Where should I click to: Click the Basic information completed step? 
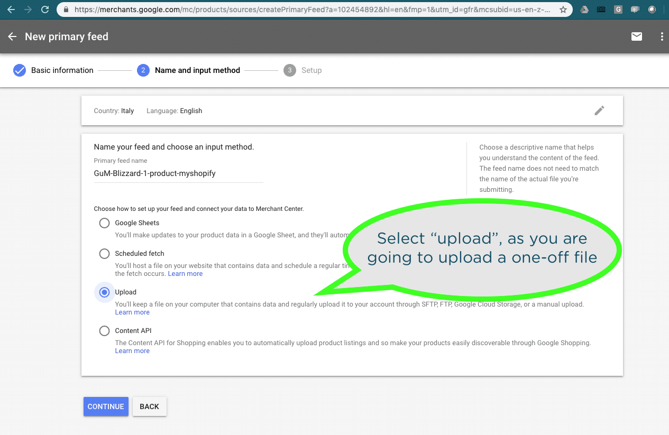click(53, 70)
